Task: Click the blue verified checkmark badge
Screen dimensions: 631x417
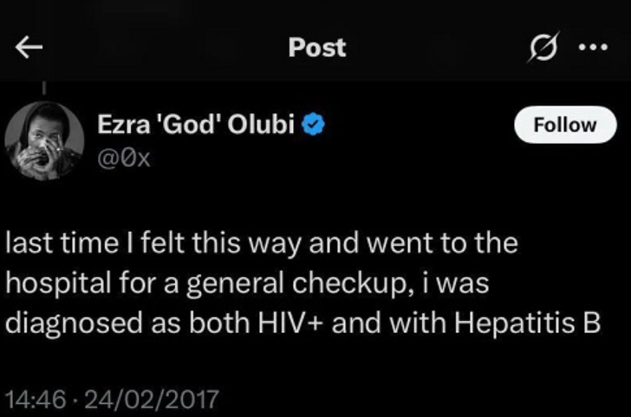Action: click(315, 125)
